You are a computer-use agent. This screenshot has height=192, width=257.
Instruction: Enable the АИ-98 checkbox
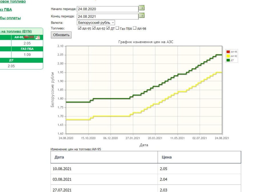click(x=134, y=28)
